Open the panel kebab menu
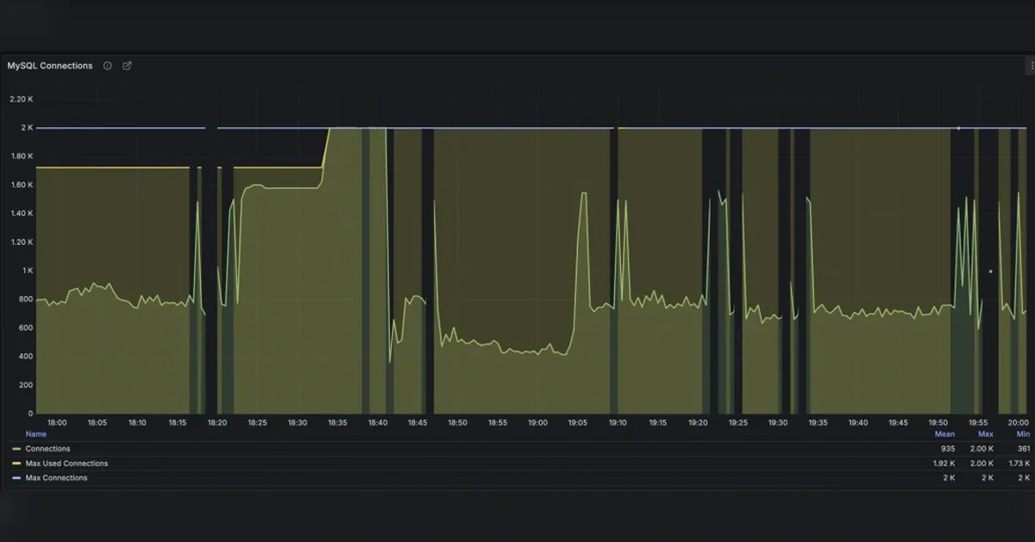 click(1031, 66)
